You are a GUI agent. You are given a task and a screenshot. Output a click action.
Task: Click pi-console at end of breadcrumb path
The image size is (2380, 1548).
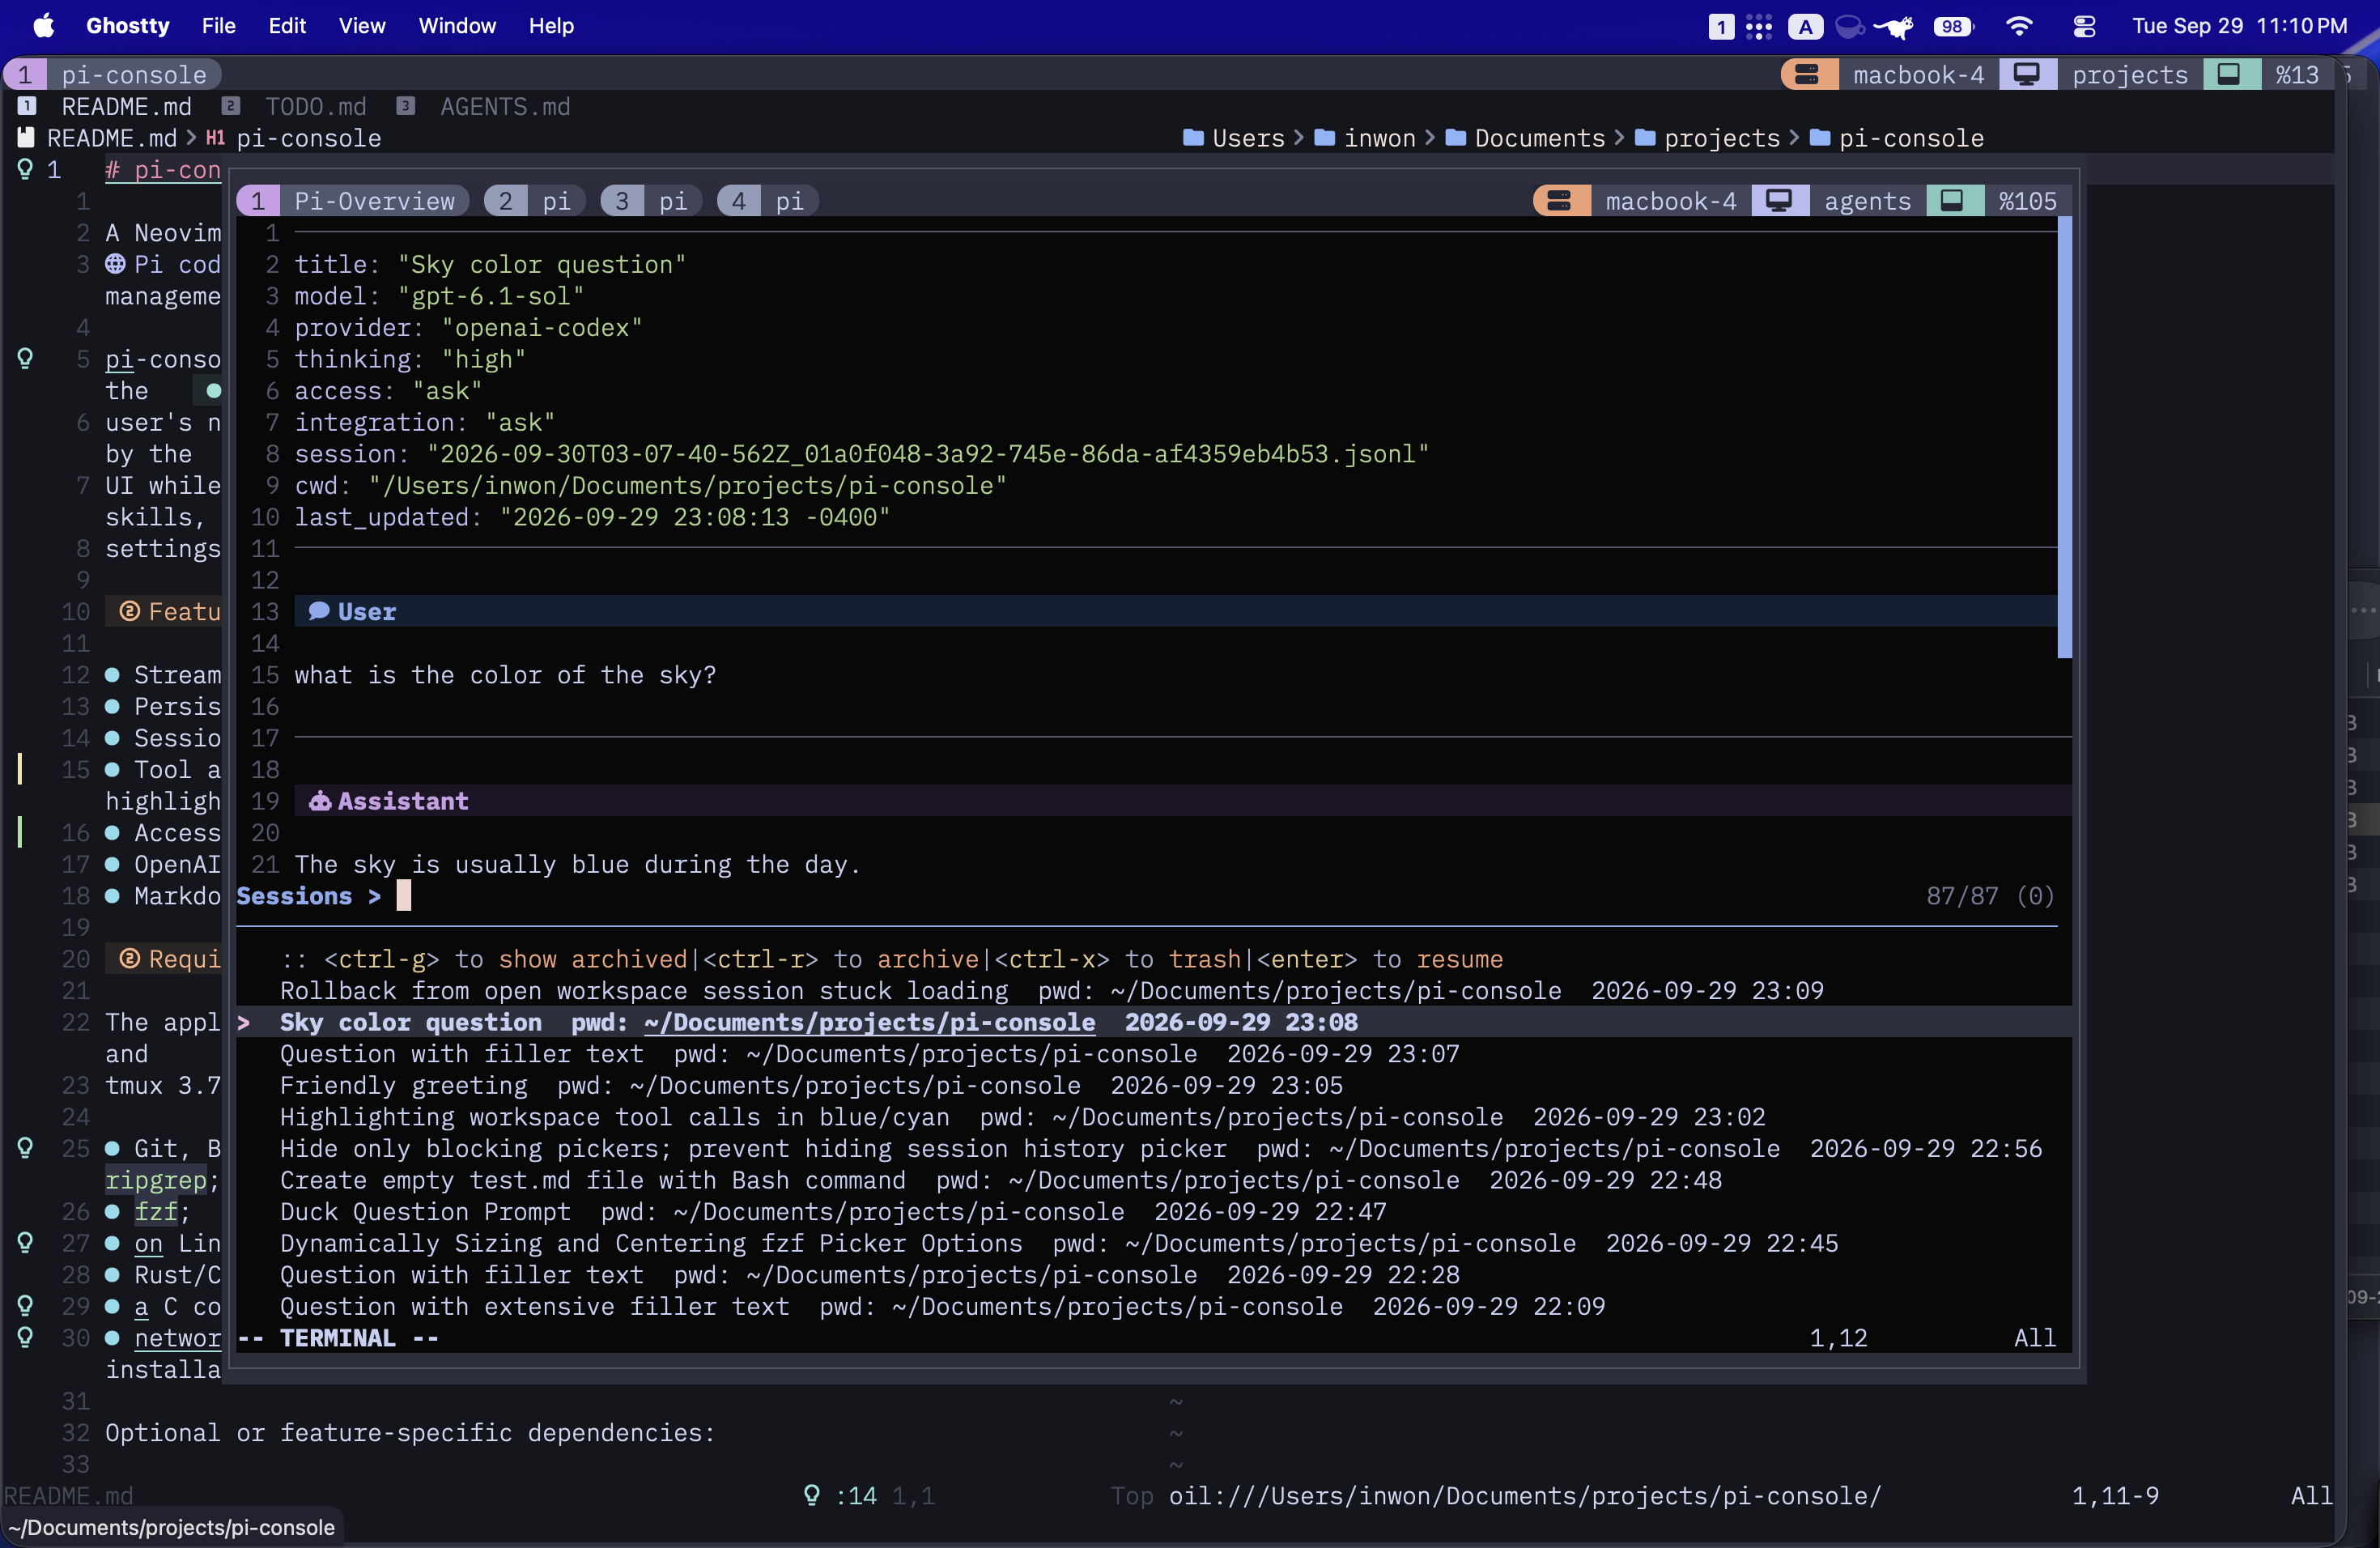pos(1911,138)
